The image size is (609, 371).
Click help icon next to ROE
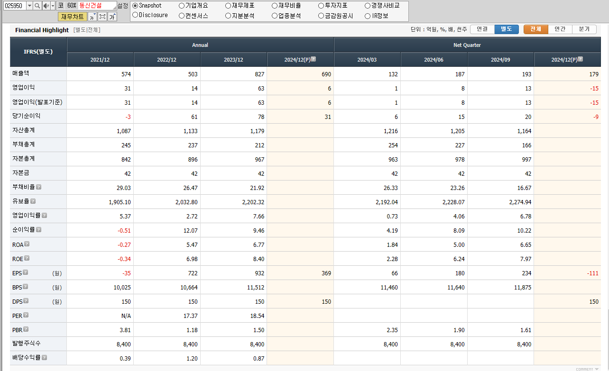(x=27, y=258)
